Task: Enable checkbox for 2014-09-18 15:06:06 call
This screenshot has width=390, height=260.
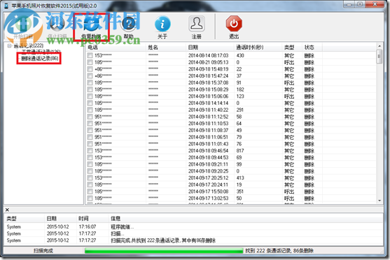Action: coord(90,96)
